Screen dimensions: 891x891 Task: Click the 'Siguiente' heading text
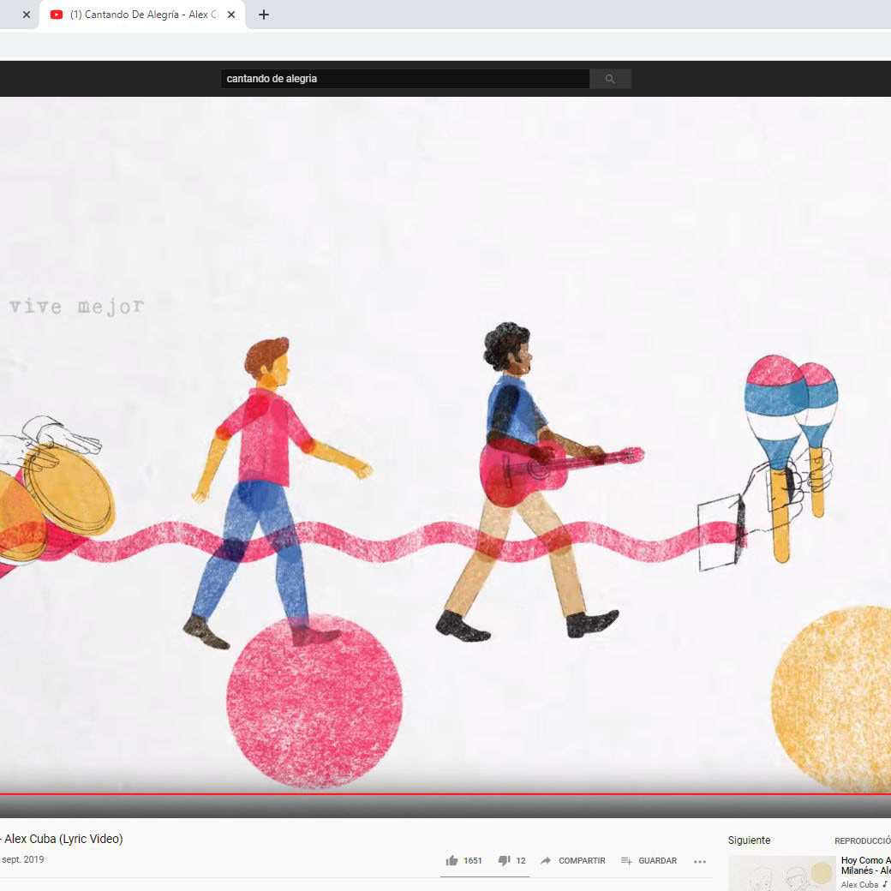click(x=749, y=840)
